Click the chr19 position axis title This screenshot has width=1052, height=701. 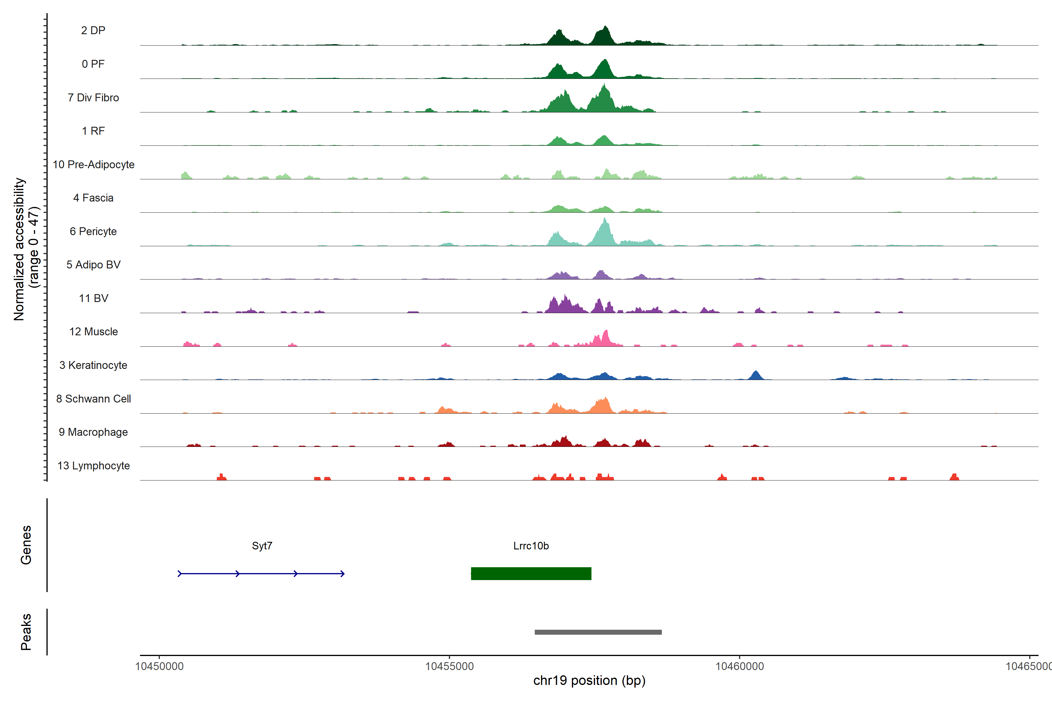[x=589, y=681]
